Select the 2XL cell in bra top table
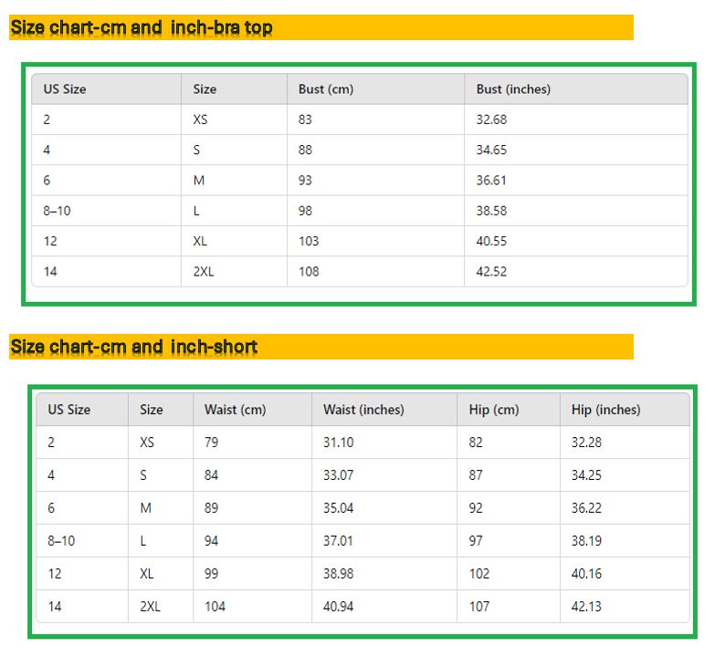This screenshot has height=656, width=715. pos(204,271)
